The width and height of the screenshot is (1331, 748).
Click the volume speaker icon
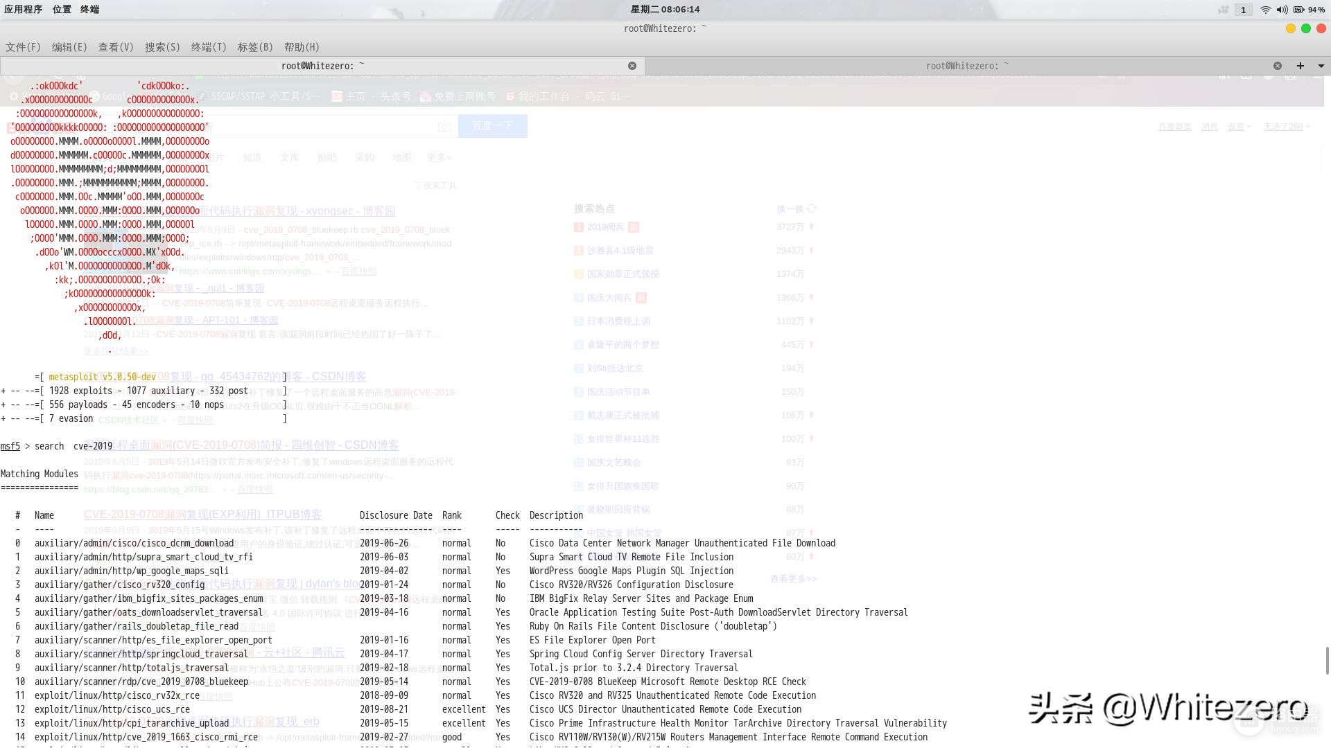(1282, 10)
